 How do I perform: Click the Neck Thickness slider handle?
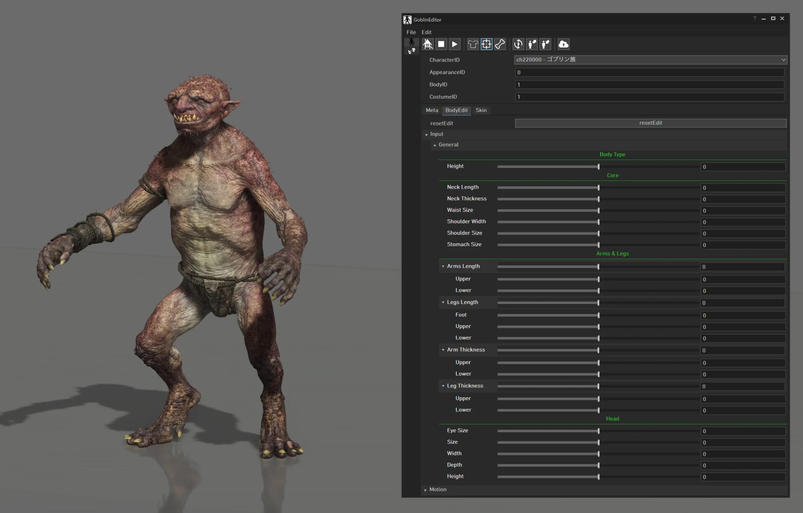[x=598, y=199]
